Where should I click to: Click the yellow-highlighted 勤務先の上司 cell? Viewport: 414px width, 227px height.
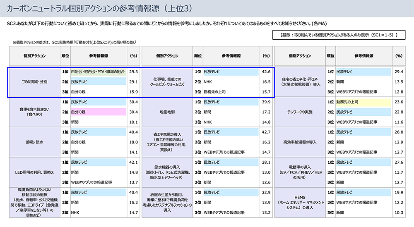[x=363, y=102]
